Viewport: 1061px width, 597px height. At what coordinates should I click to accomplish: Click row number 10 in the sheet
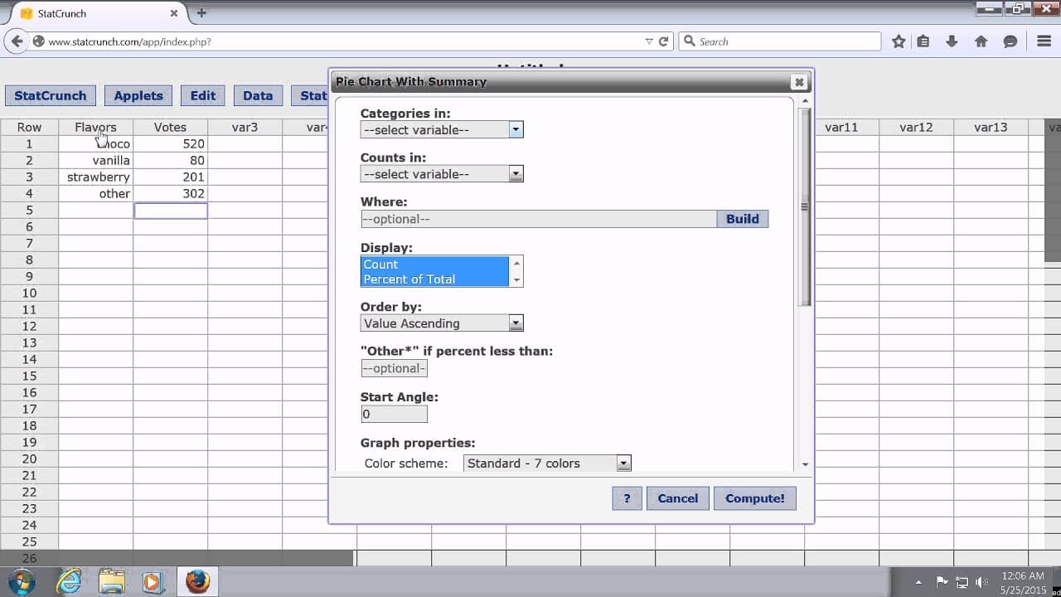click(x=29, y=293)
